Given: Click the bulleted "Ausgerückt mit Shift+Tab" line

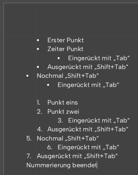Looking at the screenshot, I should tap(88, 67).
